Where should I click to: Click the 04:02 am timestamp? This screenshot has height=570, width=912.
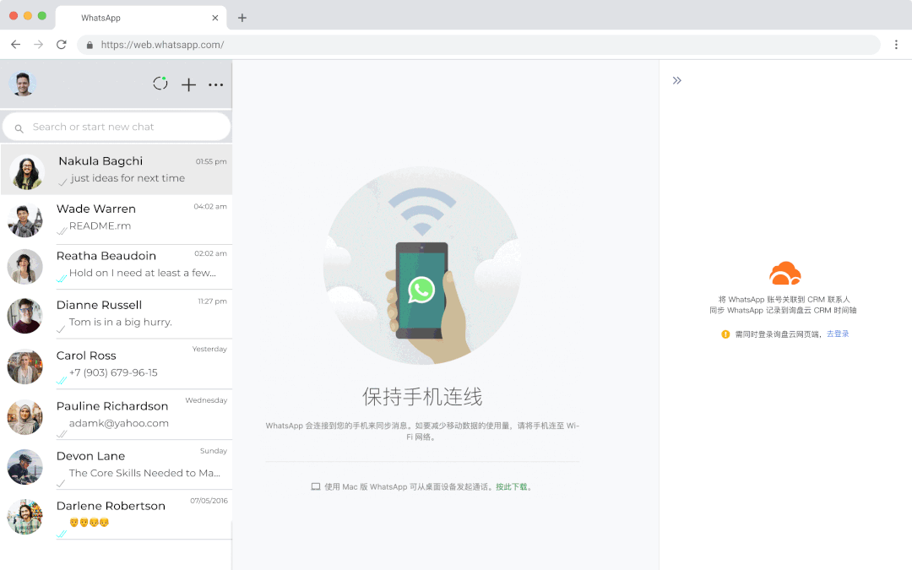point(210,207)
